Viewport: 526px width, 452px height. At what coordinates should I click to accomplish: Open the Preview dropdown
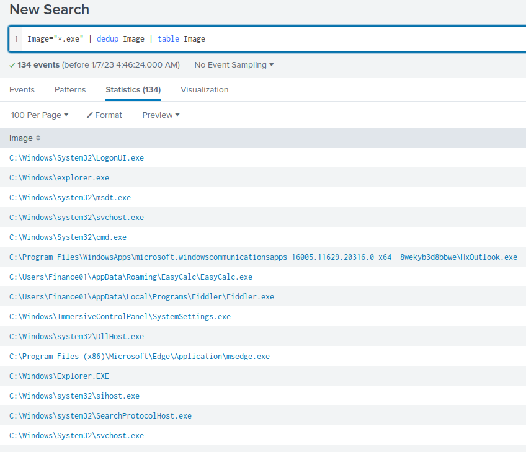161,115
